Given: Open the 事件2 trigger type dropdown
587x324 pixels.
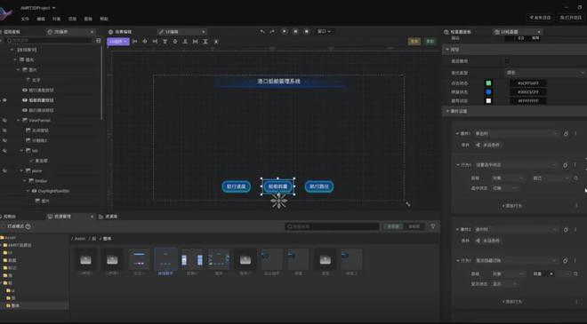Looking at the screenshot, I should point(516,229).
